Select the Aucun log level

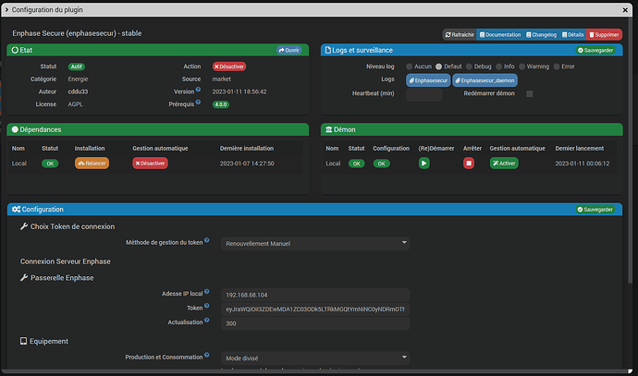pos(410,67)
